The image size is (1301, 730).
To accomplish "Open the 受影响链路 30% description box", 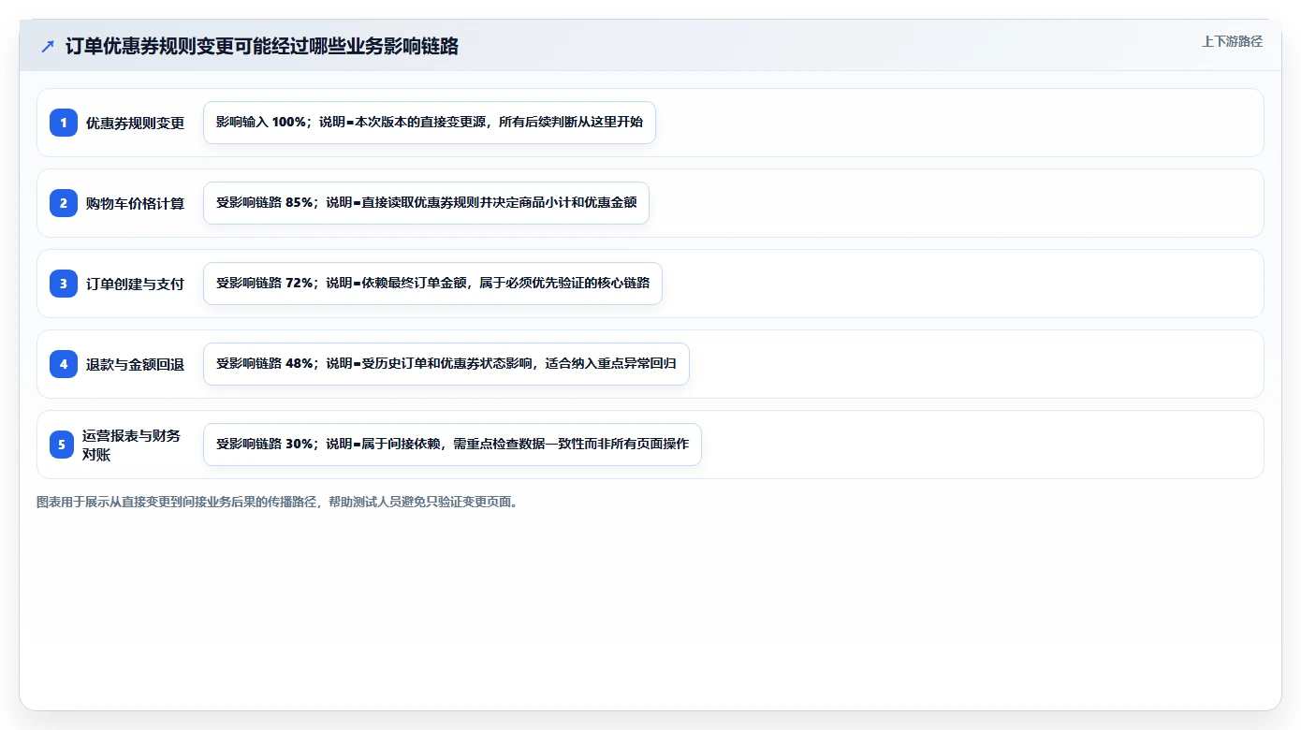I will point(452,445).
